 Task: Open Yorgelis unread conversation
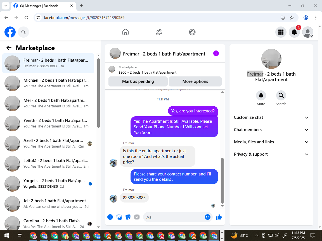pos(48,184)
